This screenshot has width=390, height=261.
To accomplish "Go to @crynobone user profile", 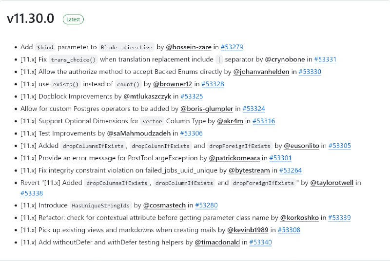I will [285, 59].
